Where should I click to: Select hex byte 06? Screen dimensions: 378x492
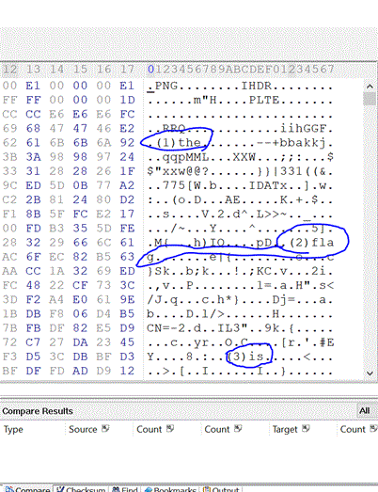pos(80,314)
